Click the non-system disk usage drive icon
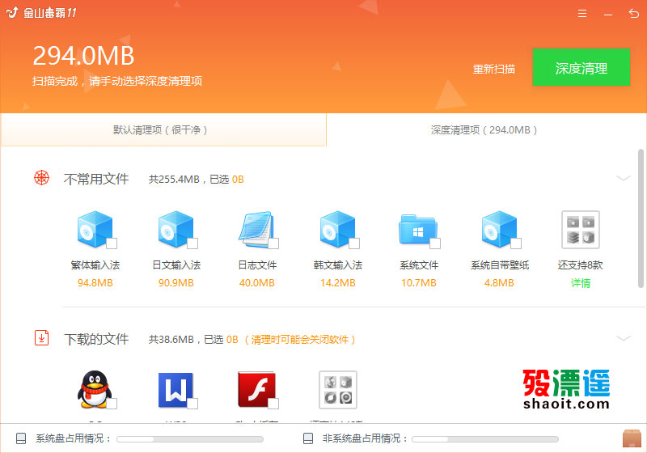This screenshot has width=647, height=453. 308,438
